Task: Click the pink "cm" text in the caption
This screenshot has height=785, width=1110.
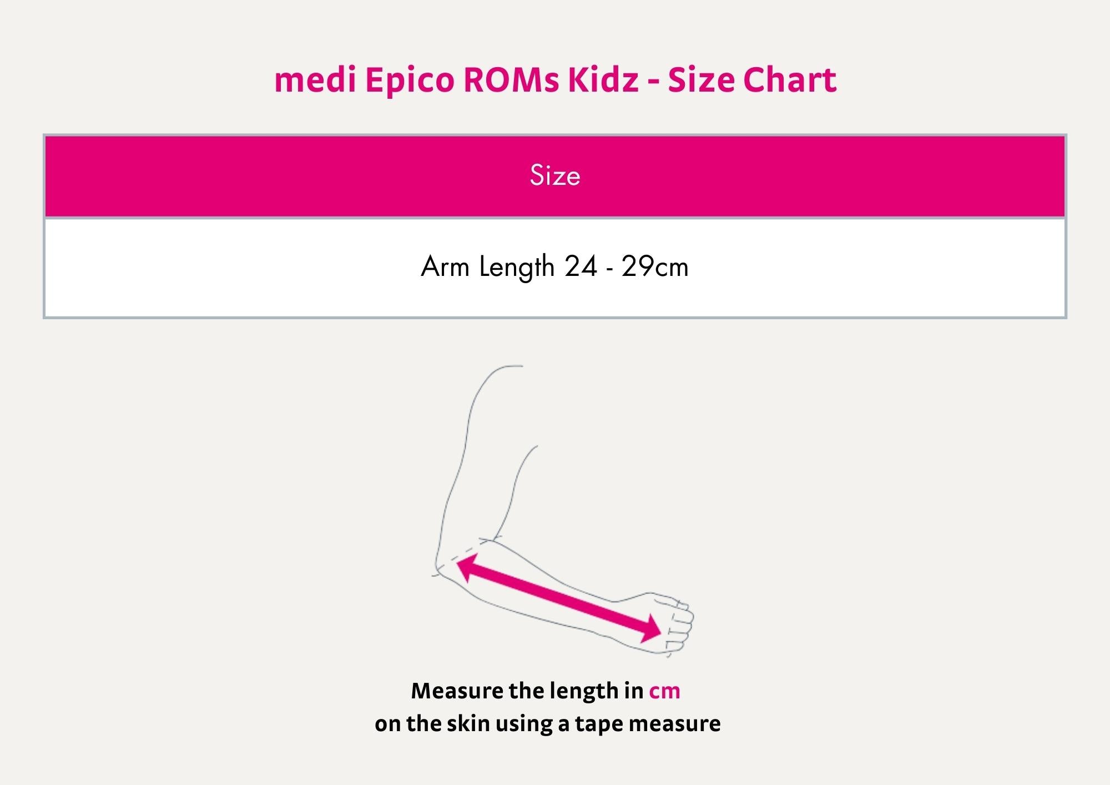Action: tap(664, 691)
